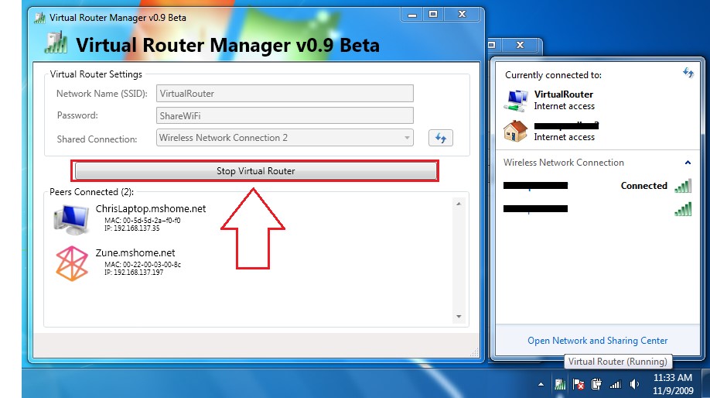Click the peers list scroll down arrow
This screenshot has width=710, height=398.
click(x=459, y=317)
